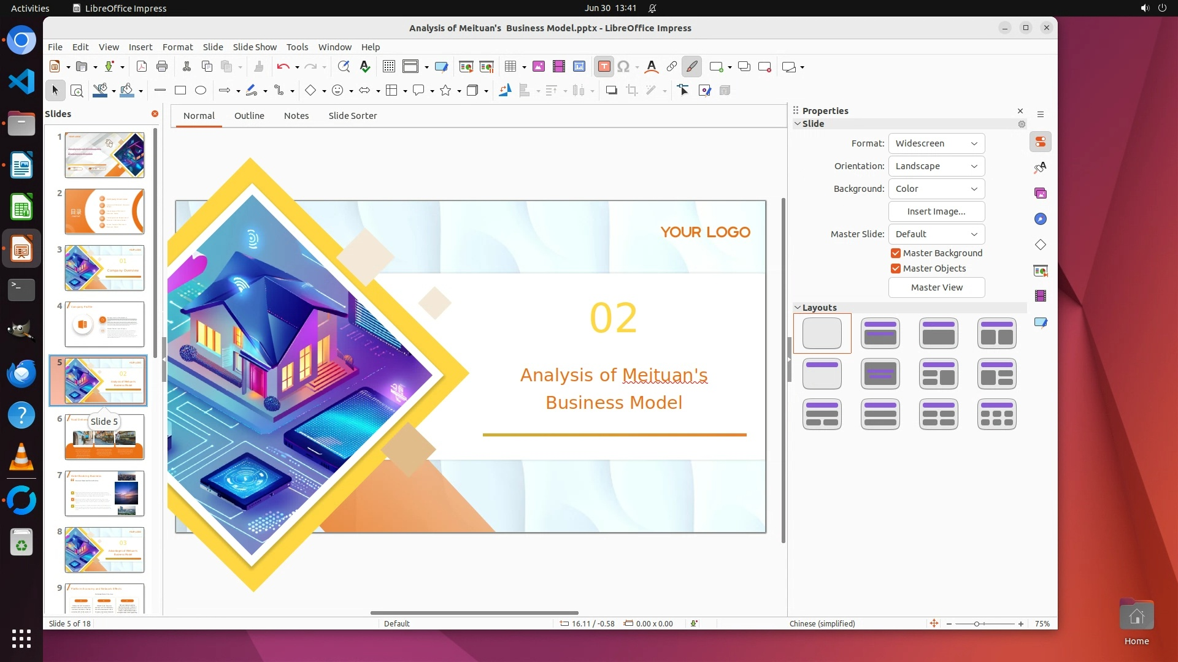The image size is (1178, 662).
Task: Click the Display Grid toolbar icon
Action: 388,67
